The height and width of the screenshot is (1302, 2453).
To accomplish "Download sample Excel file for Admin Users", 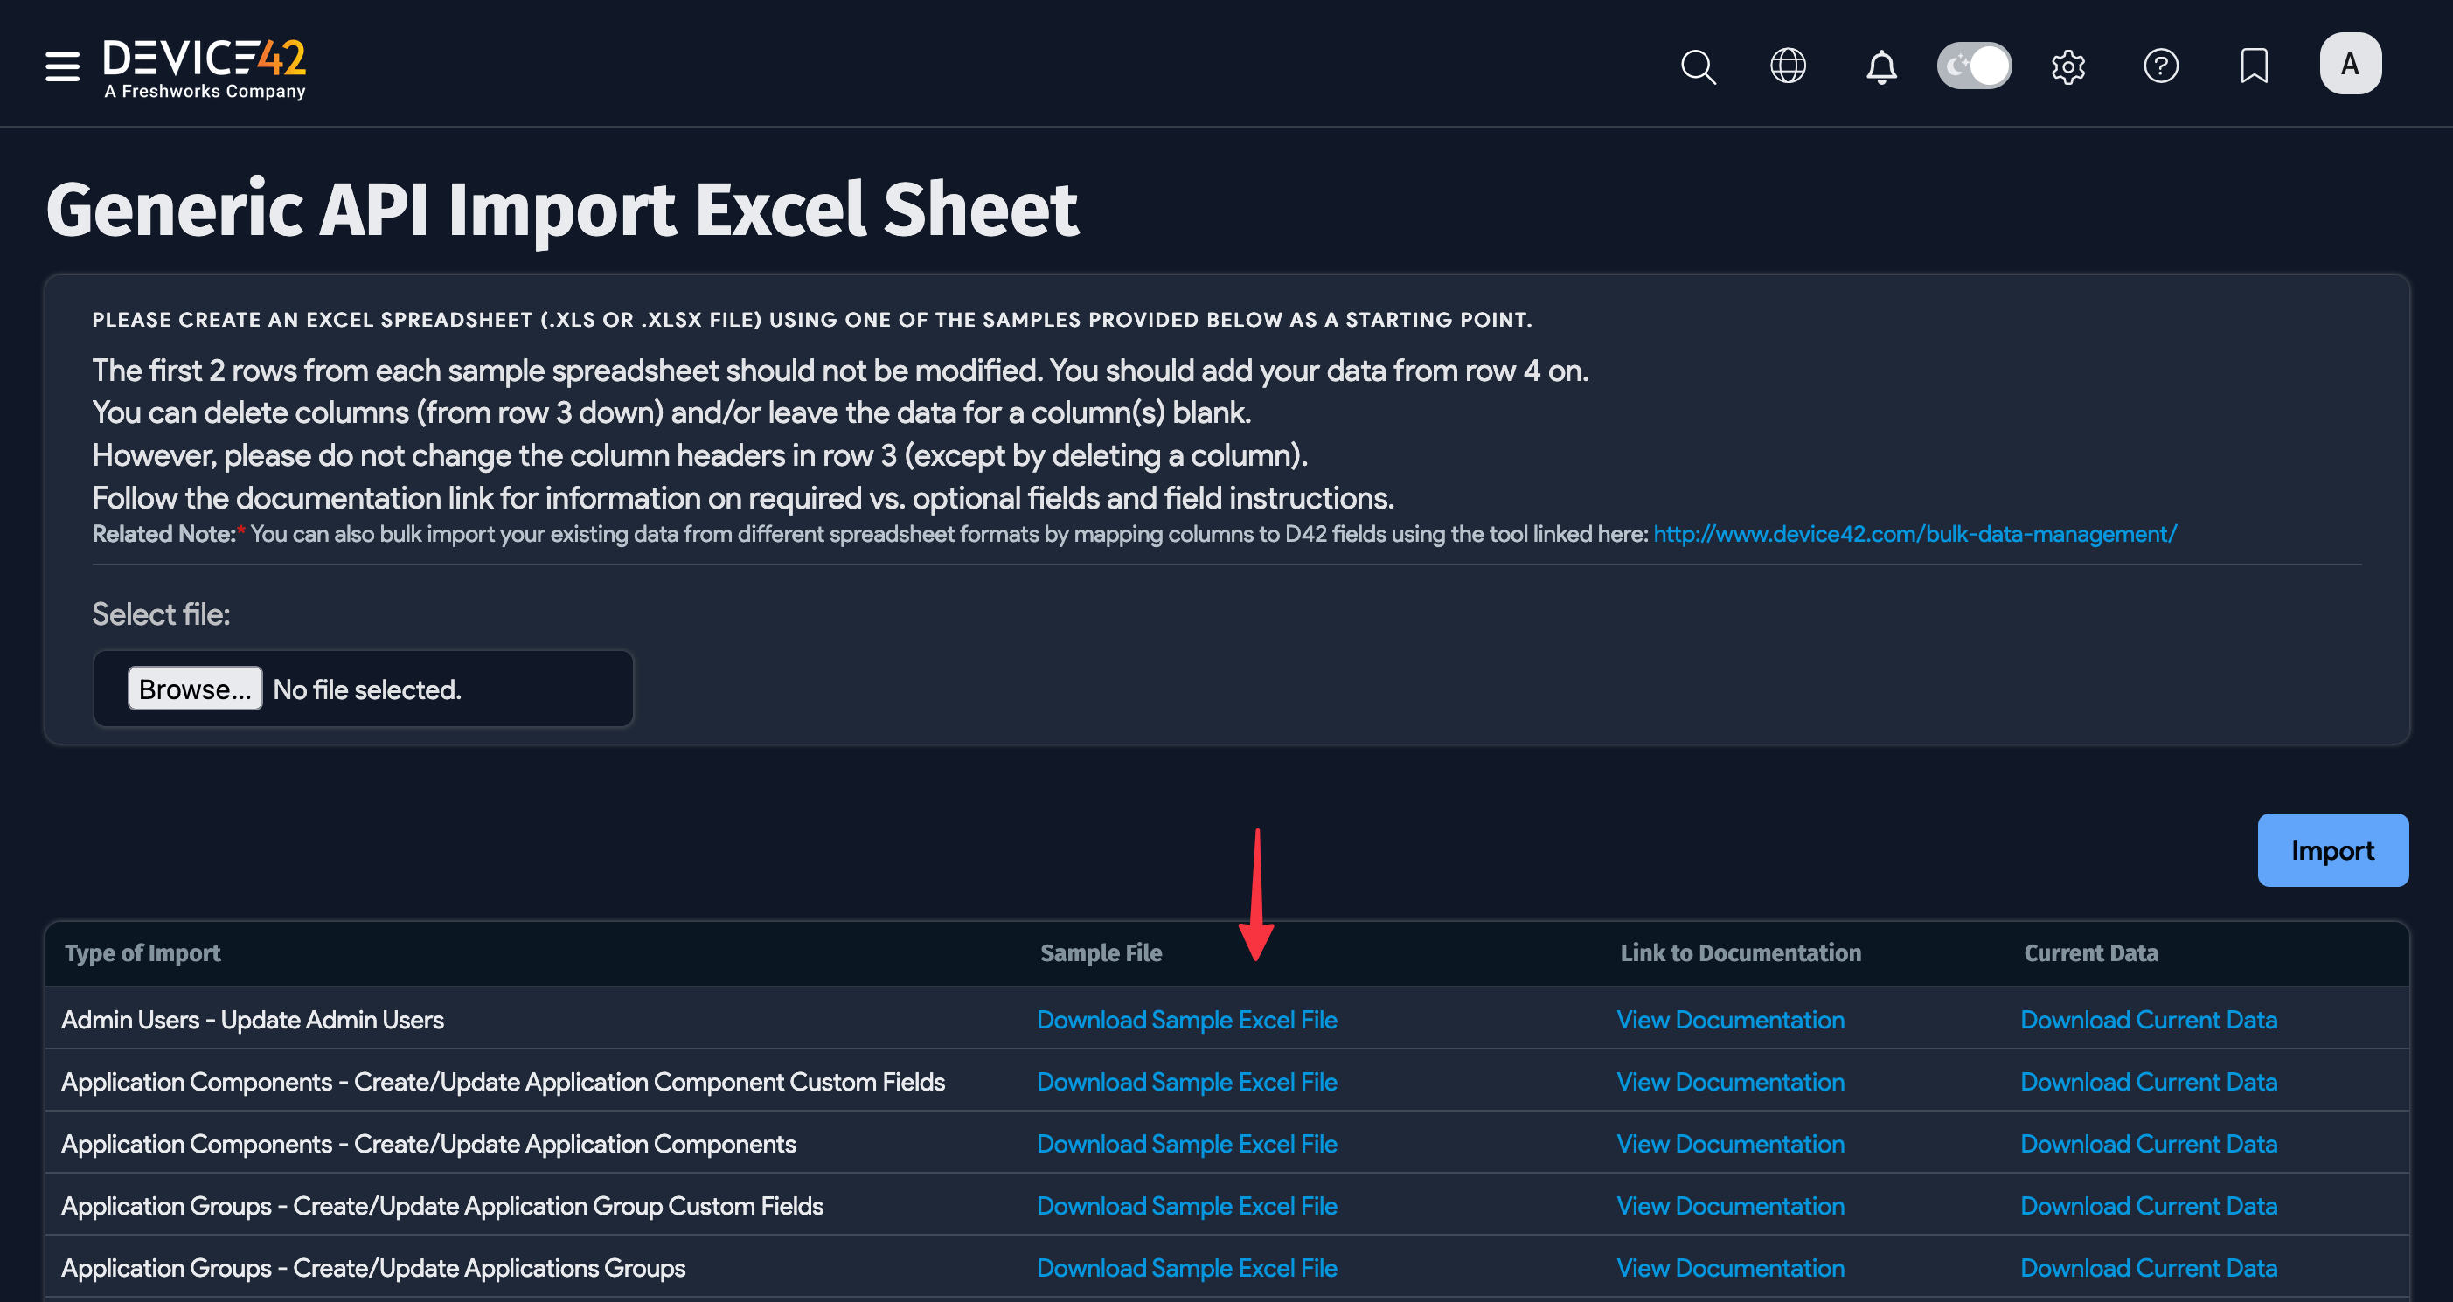I will pyautogui.click(x=1186, y=1020).
